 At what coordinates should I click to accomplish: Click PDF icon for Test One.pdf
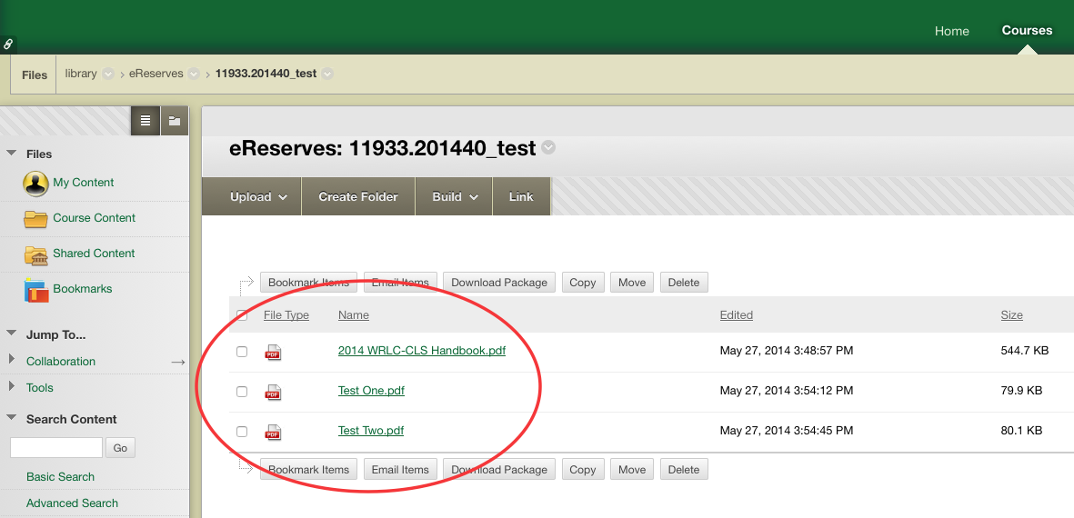[273, 392]
